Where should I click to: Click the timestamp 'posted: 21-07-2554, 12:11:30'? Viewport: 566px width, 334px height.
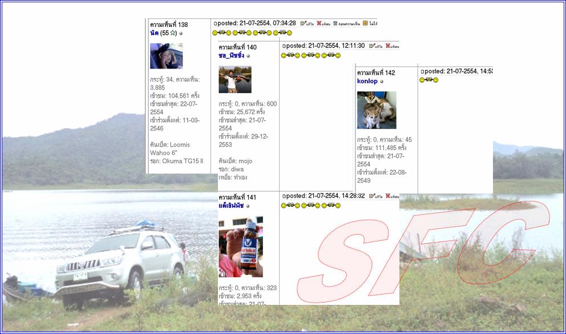[x=325, y=46]
